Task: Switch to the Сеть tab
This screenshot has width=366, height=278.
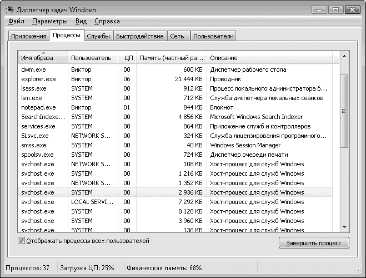Action: click(x=178, y=36)
